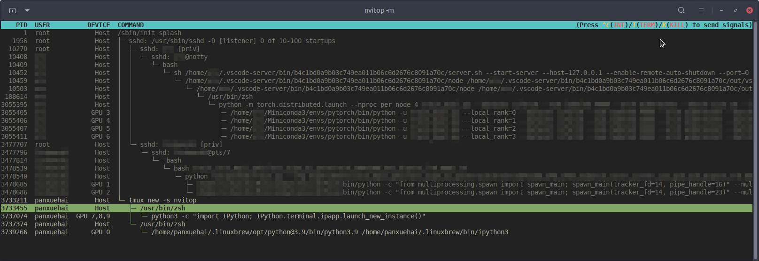Screen dimensions: 759x261
Task: Click the PID column header
Action: (22, 25)
